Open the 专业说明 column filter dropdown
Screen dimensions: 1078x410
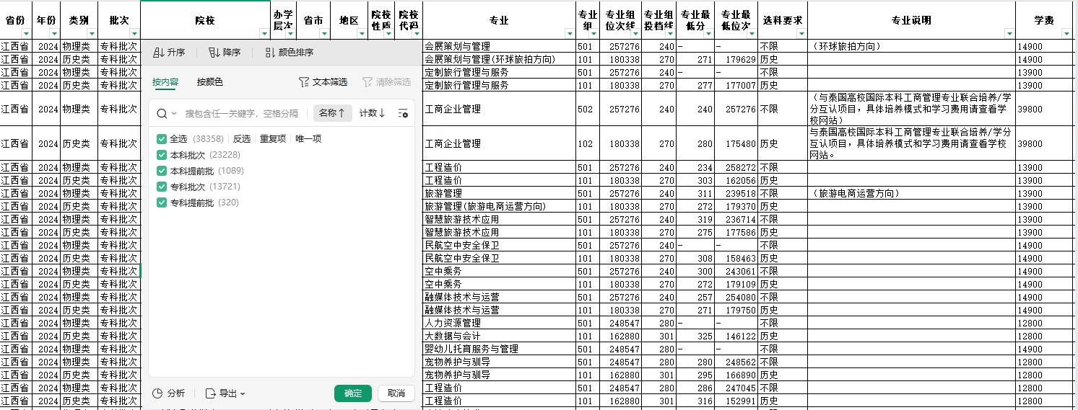1009,34
